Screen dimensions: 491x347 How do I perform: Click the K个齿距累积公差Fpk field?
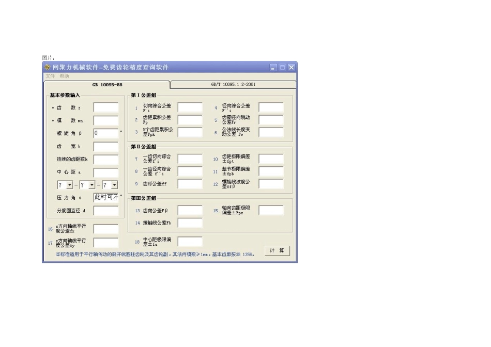(x=190, y=132)
